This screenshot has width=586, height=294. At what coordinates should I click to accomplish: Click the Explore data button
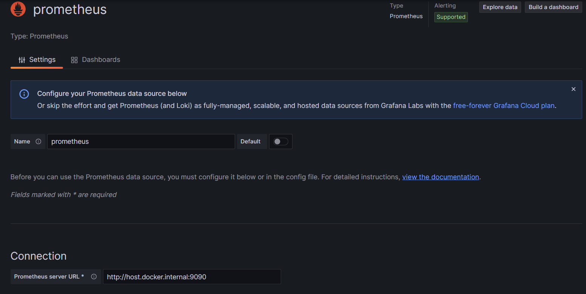[x=500, y=7]
